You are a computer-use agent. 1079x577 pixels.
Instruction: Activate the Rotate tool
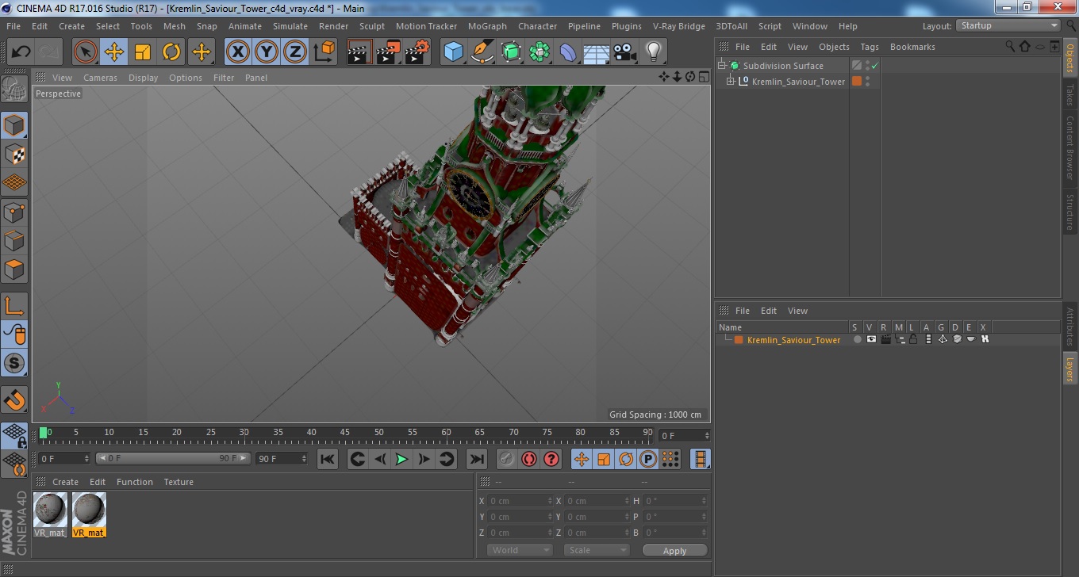click(x=171, y=52)
